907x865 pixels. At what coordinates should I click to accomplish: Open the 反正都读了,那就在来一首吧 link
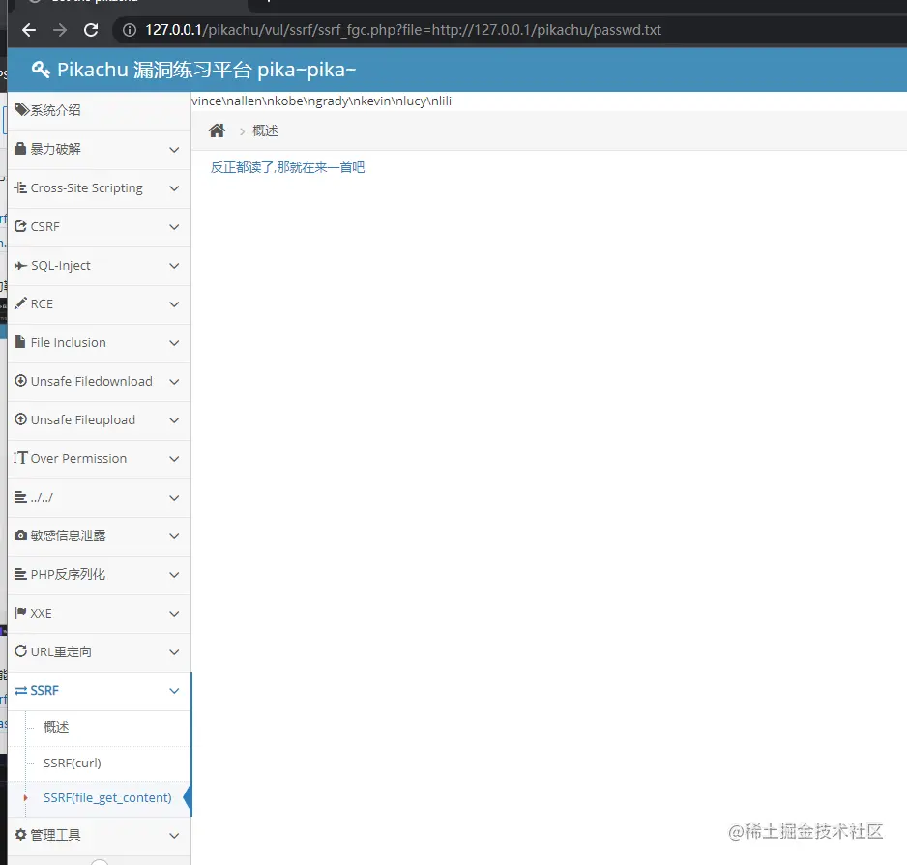click(x=287, y=167)
